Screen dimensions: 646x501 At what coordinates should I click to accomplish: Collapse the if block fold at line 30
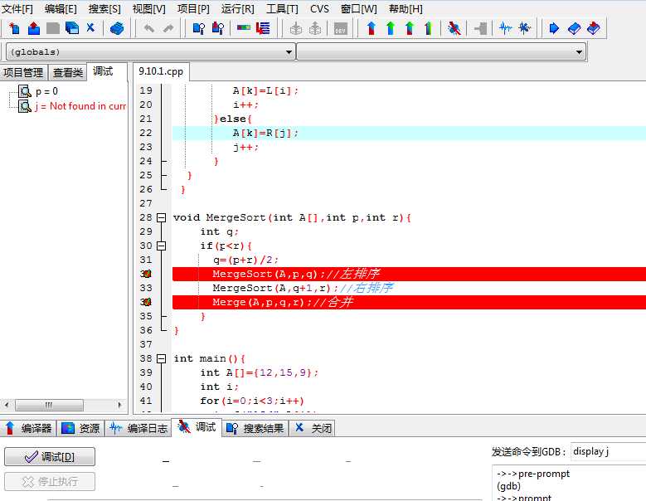[x=162, y=246]
